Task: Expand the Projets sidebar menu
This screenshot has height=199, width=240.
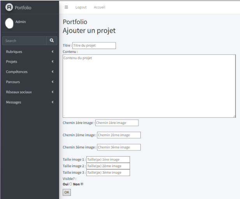Action: point(30,62)
